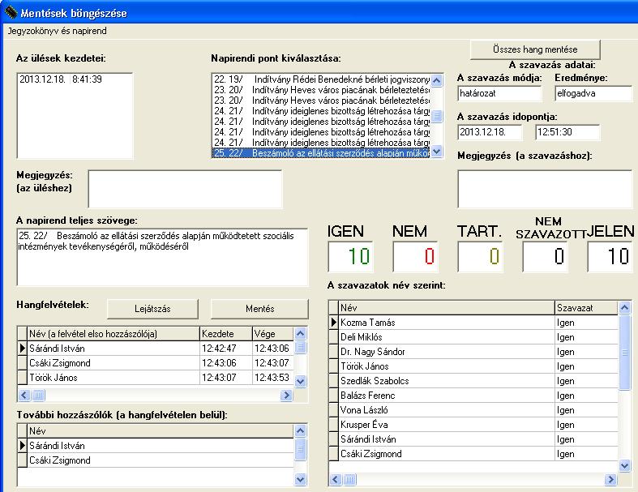Click recording end time 12:43:53
Screen dimensions: 638x492
point(272,378)
